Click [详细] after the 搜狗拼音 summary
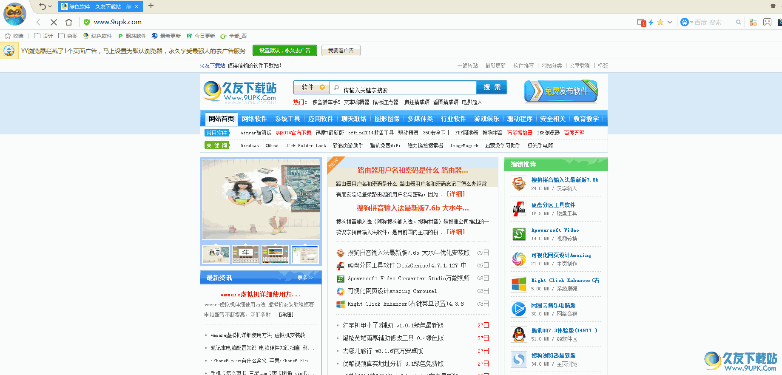 (455, 232)
